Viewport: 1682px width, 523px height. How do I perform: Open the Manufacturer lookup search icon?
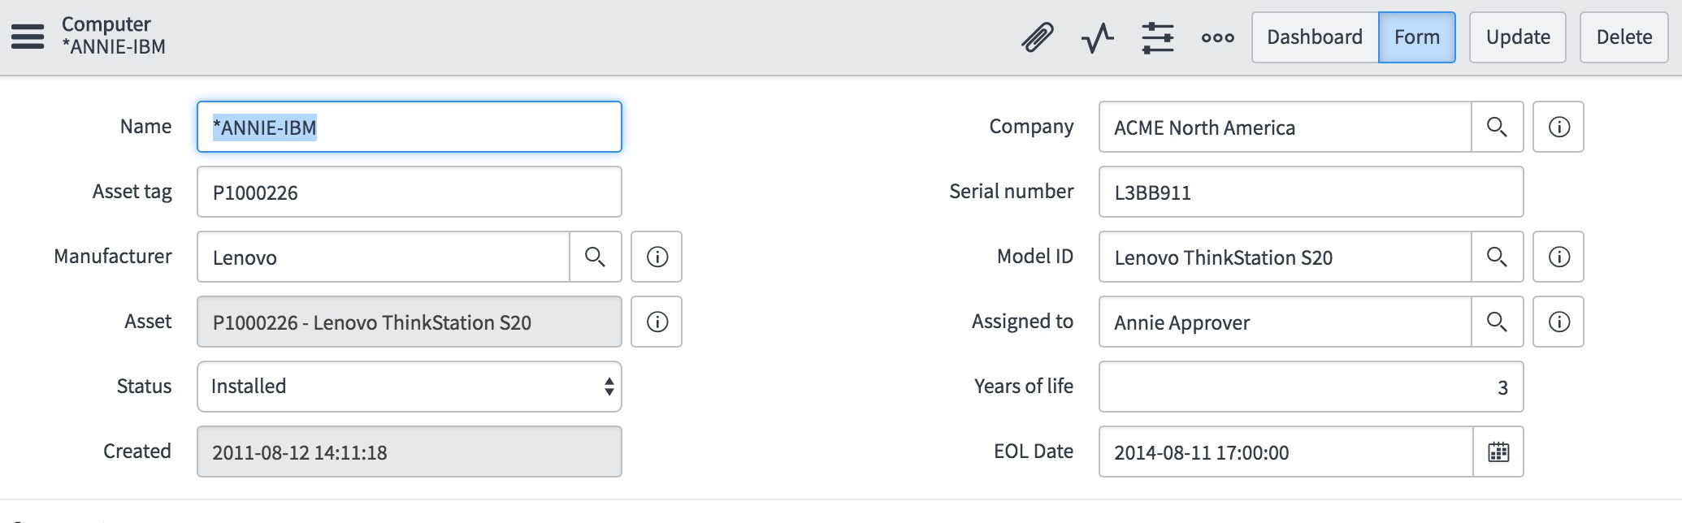coord(596,257)
